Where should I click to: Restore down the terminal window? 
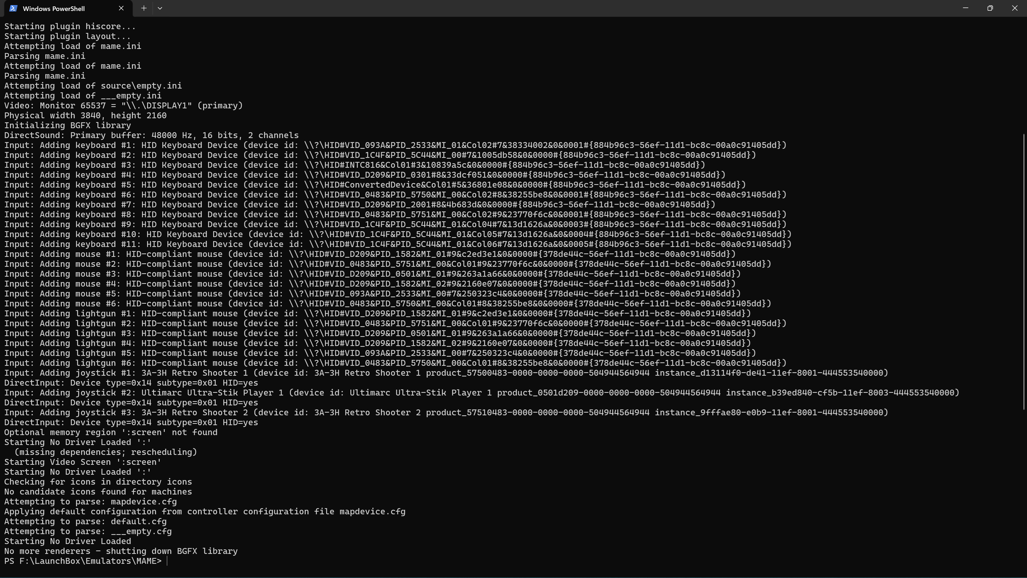[x=990, y=8]
